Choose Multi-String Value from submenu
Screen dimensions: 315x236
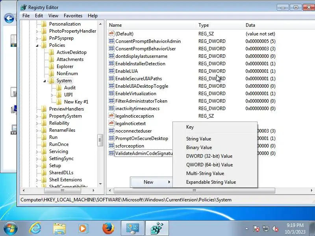(x=215, y=173)
